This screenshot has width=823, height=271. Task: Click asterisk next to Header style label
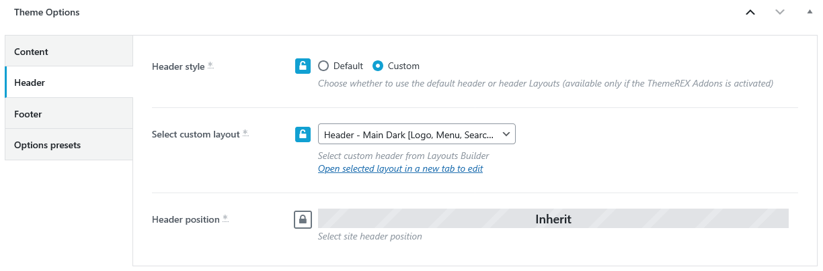click(x=210, y=65)
